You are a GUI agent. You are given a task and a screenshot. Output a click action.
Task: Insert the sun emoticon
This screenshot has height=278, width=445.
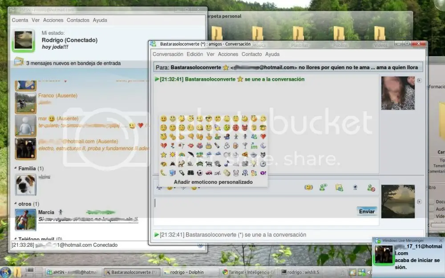pos(173,155)
